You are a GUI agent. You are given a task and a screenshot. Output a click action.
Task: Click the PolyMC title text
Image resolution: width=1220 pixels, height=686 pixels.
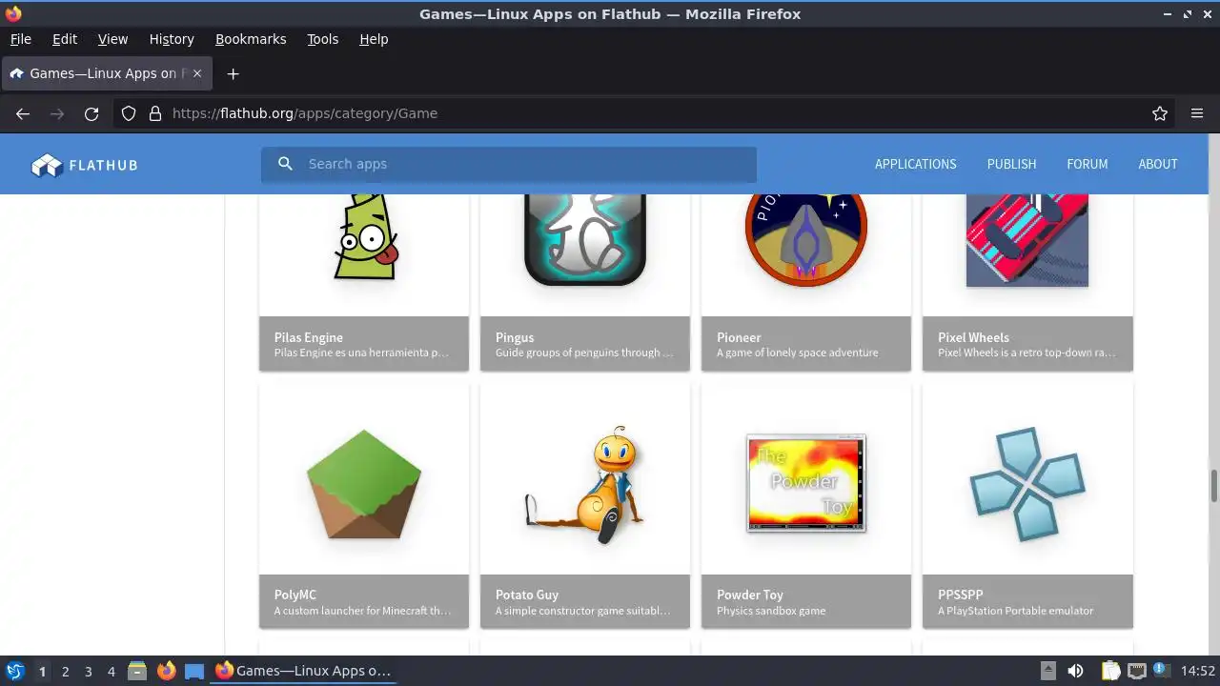[295, 595]
